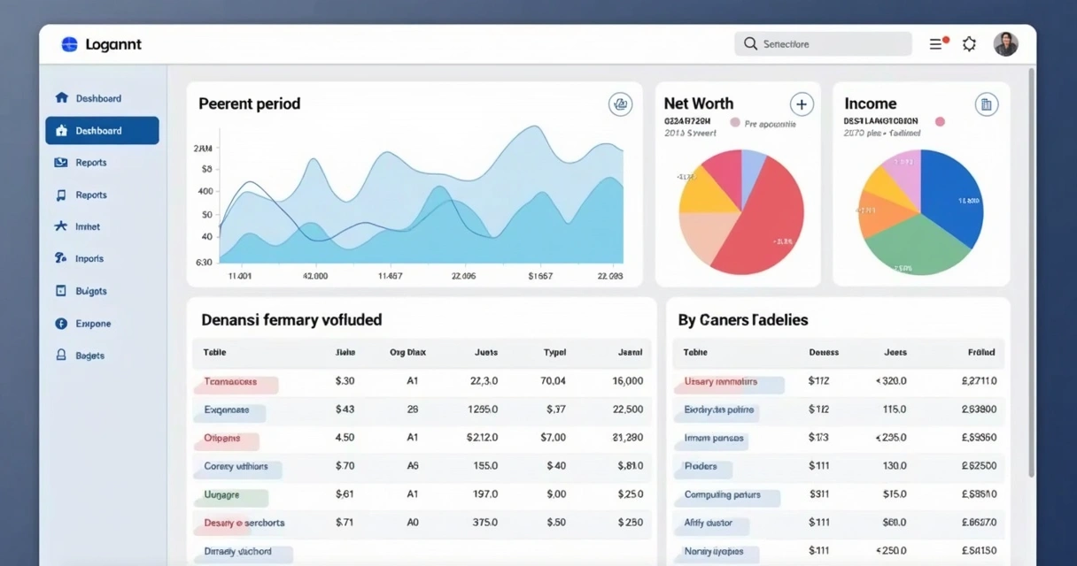Select the "Exqenaes" row label
1077x566 pixels.
(x=227, y=410)
